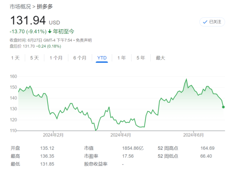Click the 年初至今 label
The width and height of the screenshot is (240, 169).
click(x=63, y=31)
